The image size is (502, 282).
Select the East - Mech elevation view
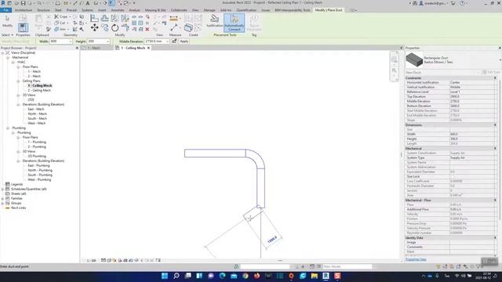point(36,109)
